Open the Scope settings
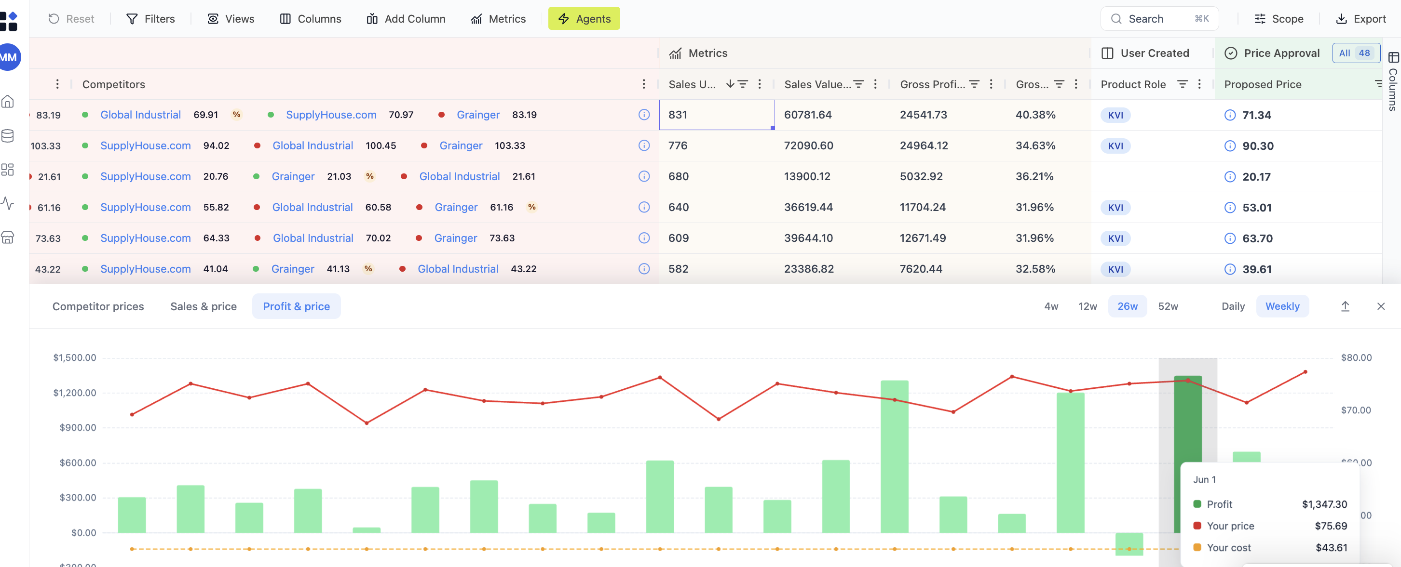 click(x=1279, y=19)
